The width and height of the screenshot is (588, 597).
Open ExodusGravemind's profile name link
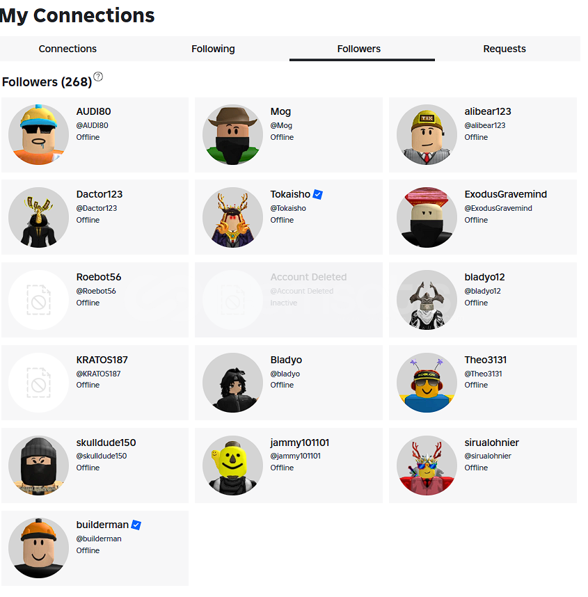pyautogui.click(x=505, y=194)
